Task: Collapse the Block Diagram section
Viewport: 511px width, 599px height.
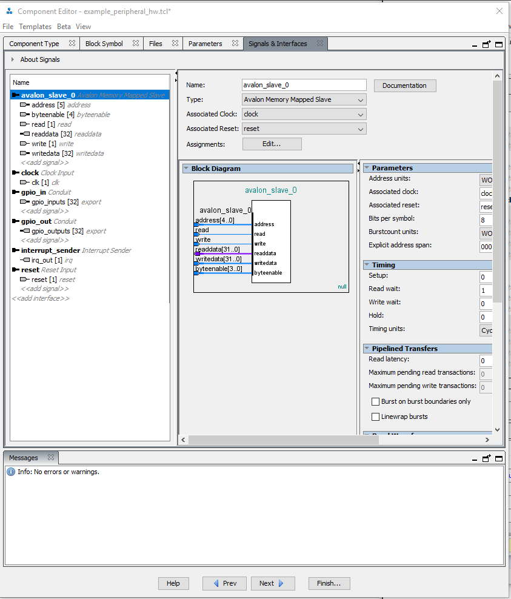Action: pyautogui.click(x=186, y=169)
